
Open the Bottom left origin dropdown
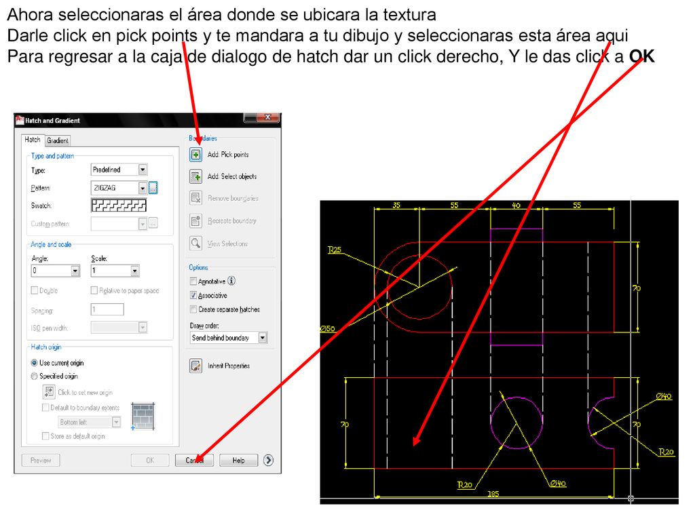[x=116, y=422]
